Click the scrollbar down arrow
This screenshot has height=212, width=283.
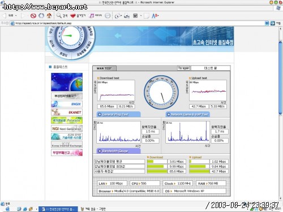click(280, 198)
